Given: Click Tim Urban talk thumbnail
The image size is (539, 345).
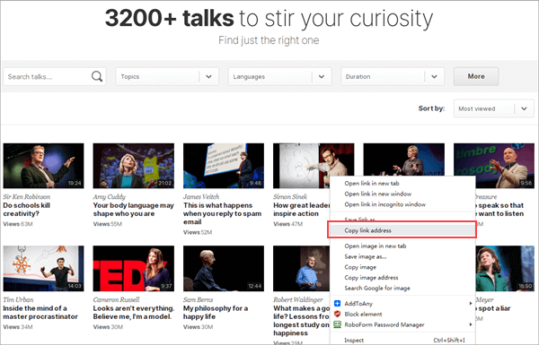Looking at the screenshot, I should click(43, 269).
